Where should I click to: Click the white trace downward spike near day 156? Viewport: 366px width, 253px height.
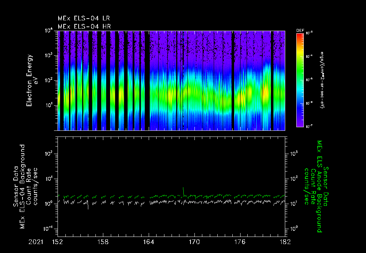click(x=88, y=205)
